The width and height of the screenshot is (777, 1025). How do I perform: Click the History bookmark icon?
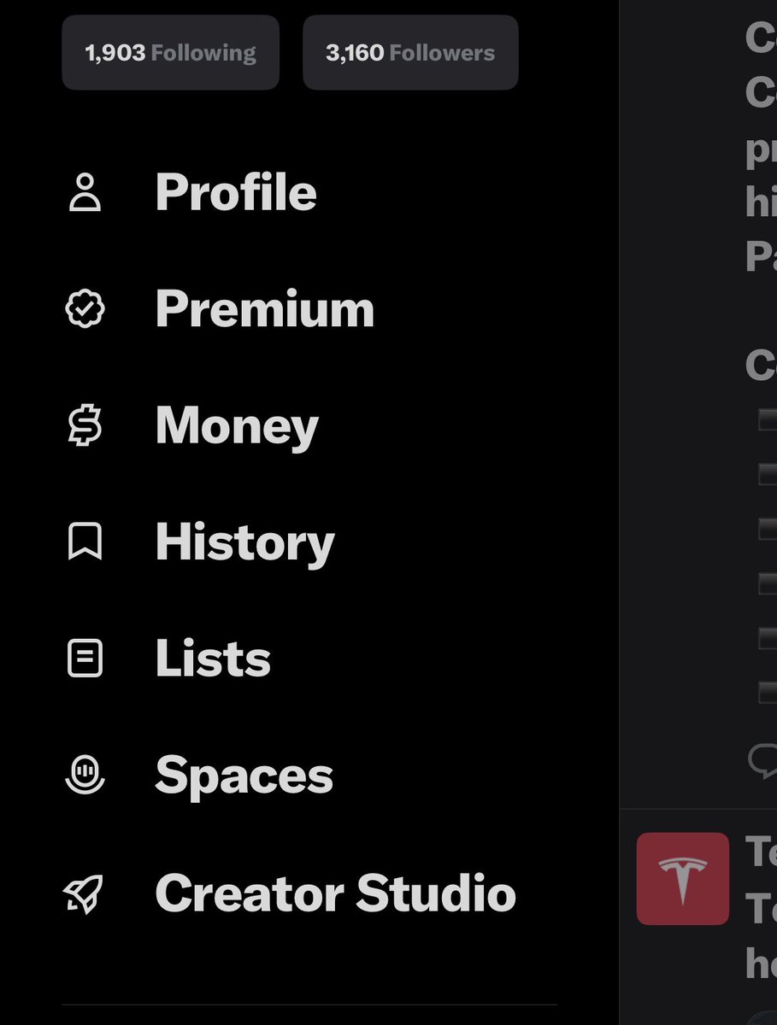[x=85, y=542]
